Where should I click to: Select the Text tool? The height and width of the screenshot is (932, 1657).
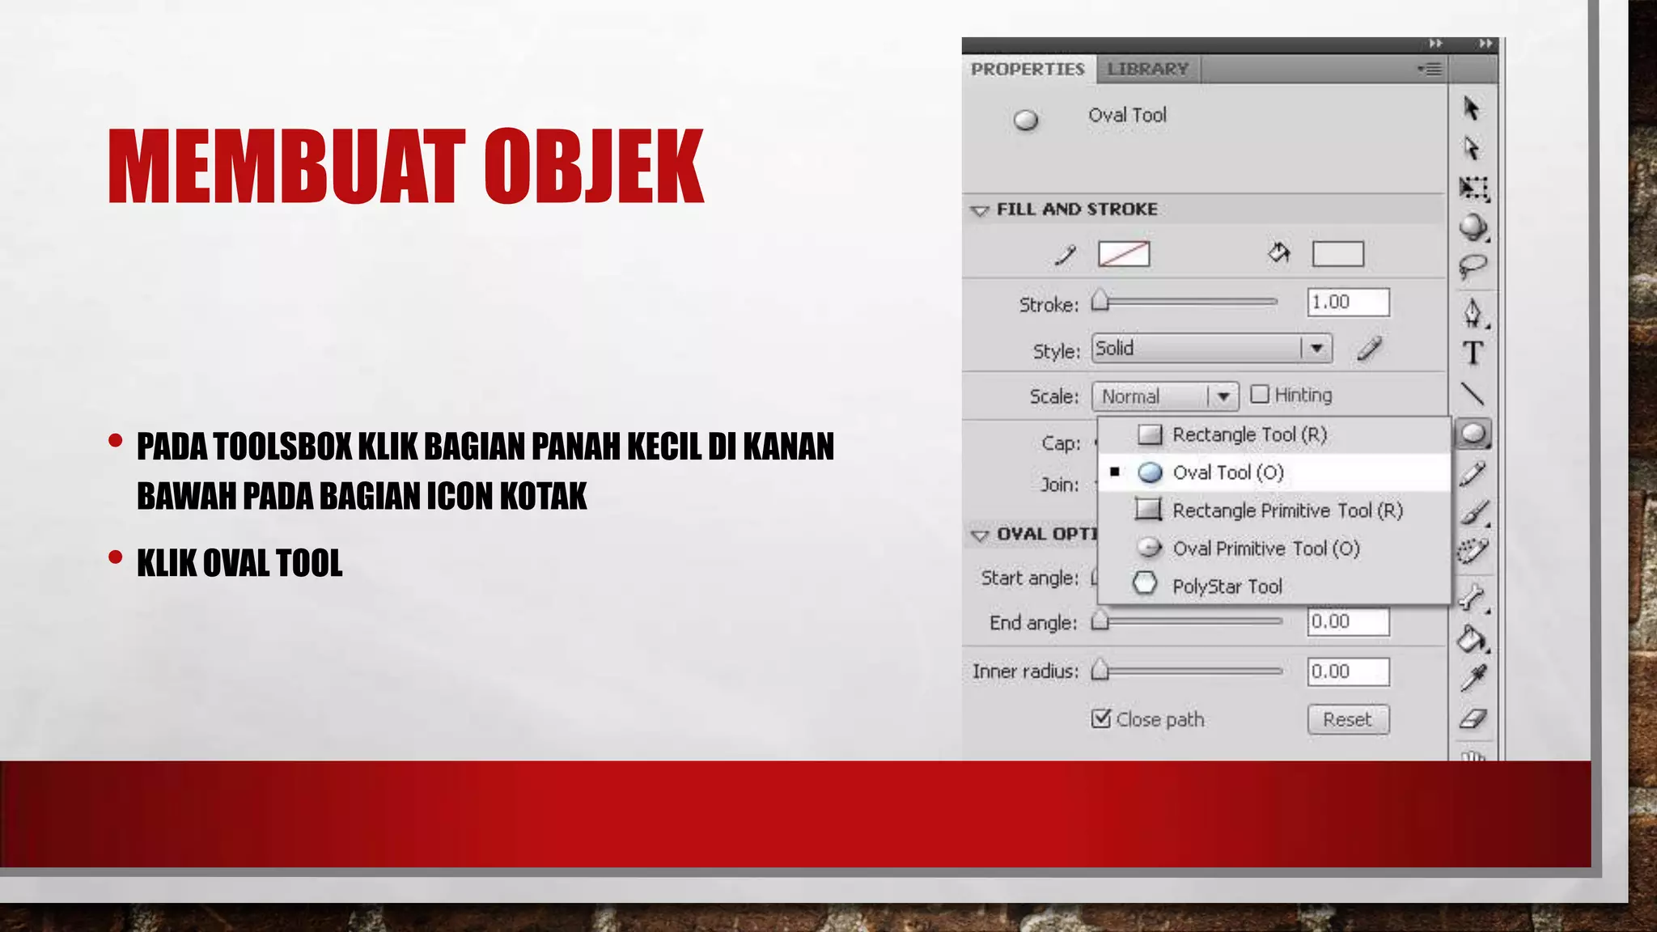[1473, 354]
